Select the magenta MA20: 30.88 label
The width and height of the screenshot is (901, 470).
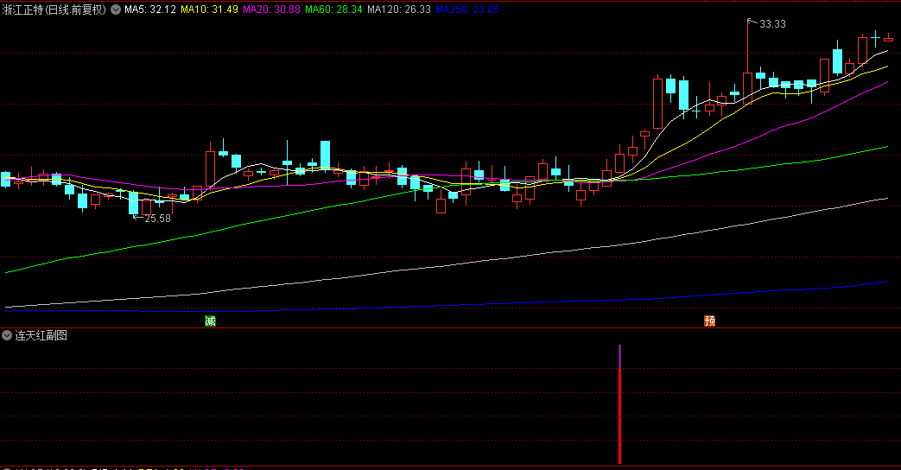(271, 10)
